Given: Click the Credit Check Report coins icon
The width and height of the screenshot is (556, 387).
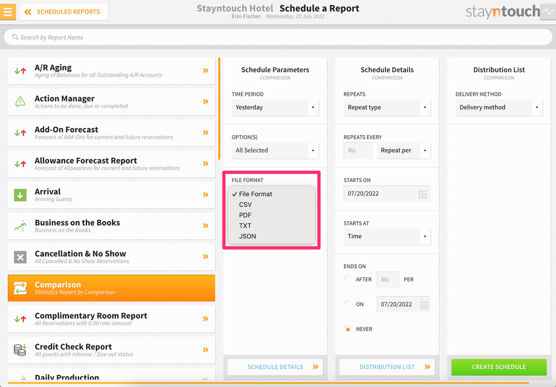Looking at the screenshot, I should (20, 350).
